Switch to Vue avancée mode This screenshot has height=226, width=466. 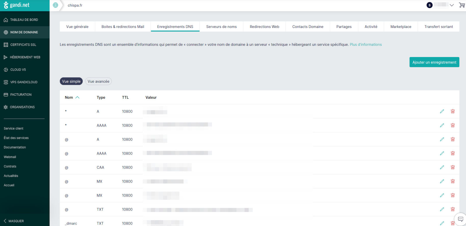point(98,82)
